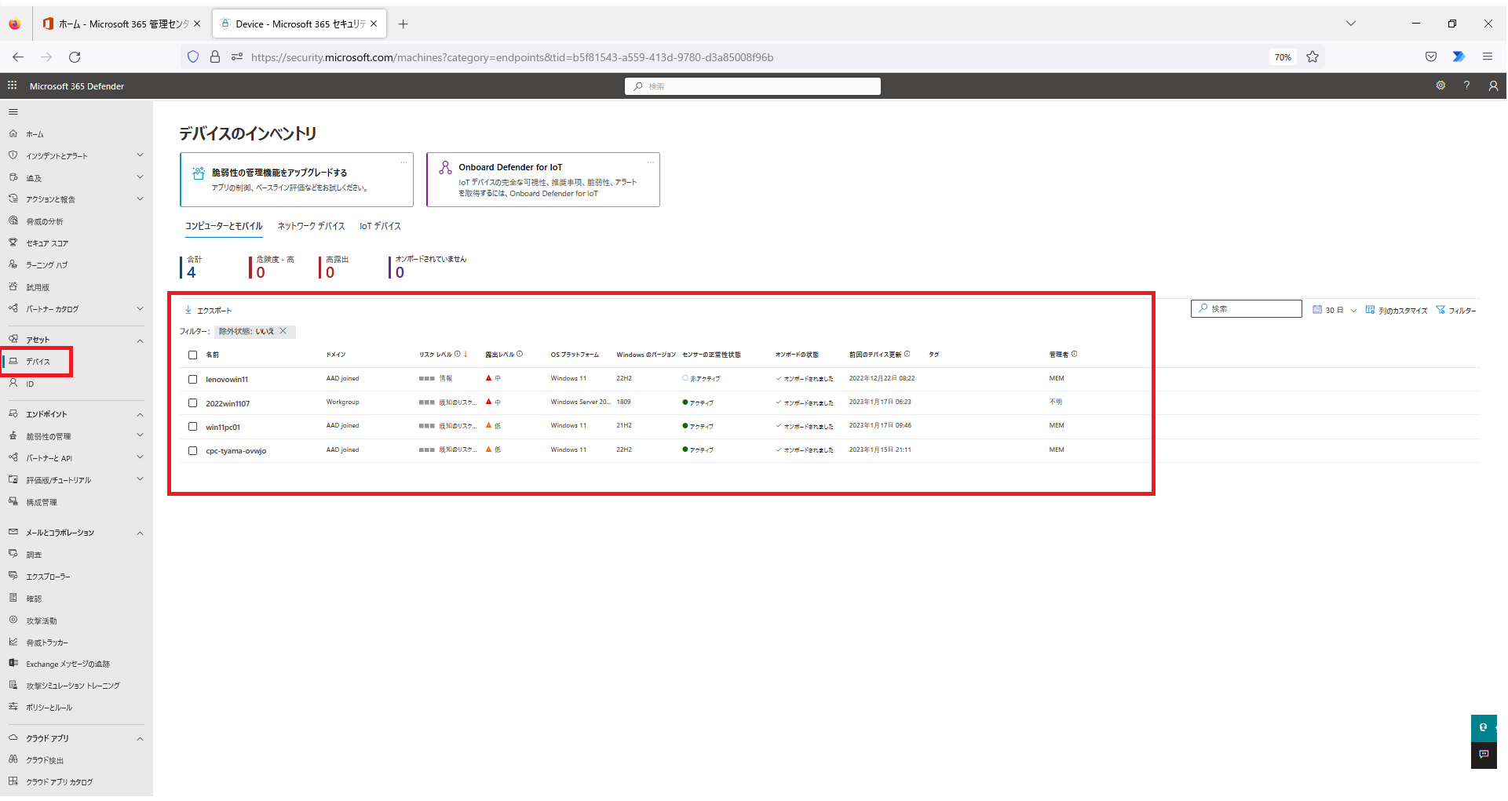The width and height of the screenshot is (1508, 801).
Task: Open the Filter button
Action: [1456, 310]
